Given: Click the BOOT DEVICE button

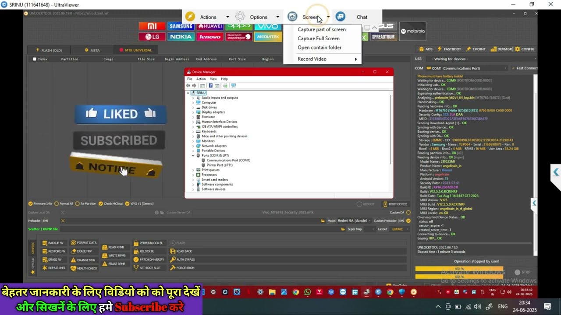Looking at the screenshot, I should (395, 204).
